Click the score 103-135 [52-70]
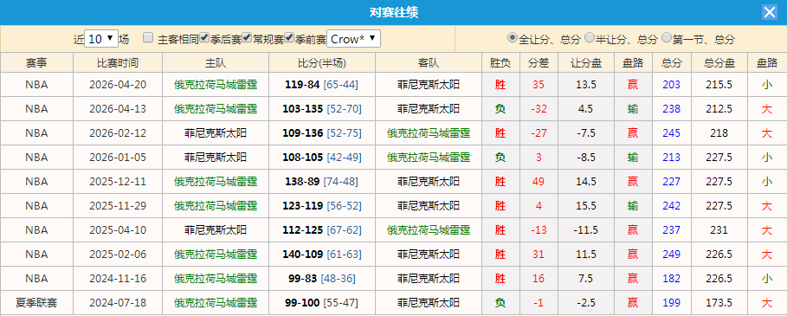 click(322, 109)
